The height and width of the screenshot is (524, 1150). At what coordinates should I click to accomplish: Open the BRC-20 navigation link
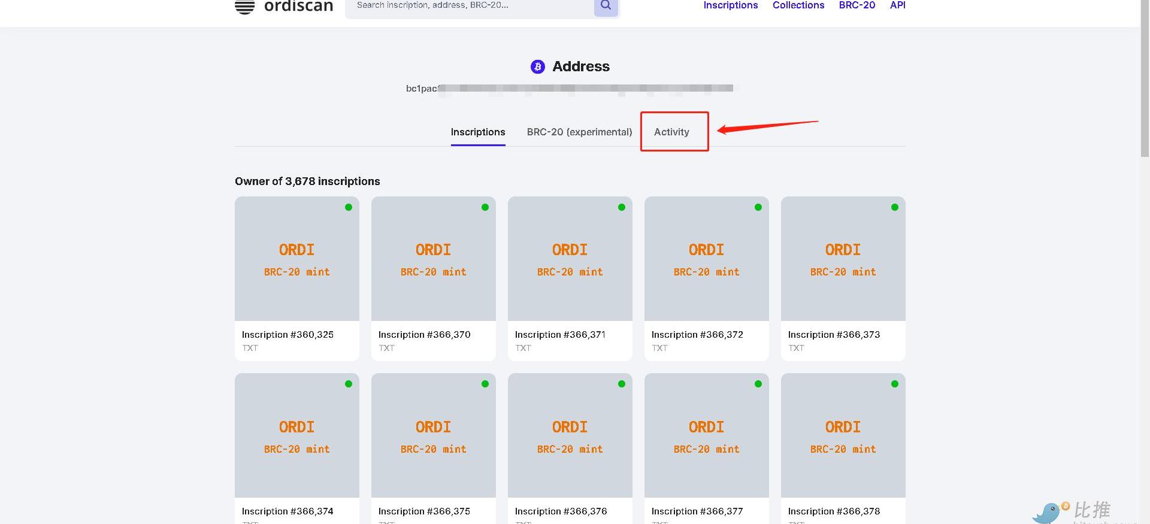tap(857, 5)
